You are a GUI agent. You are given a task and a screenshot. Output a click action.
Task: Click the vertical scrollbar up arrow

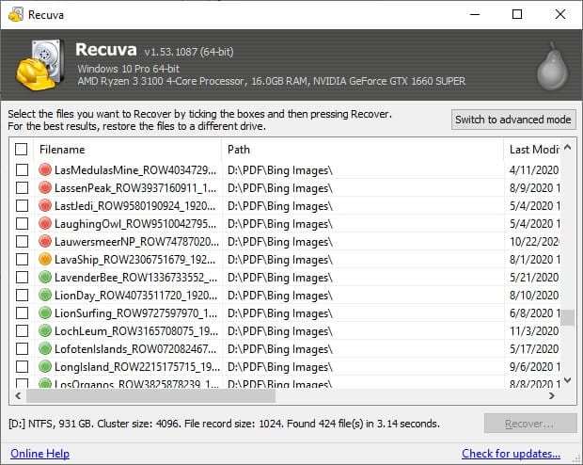click(x=567, y=147)
